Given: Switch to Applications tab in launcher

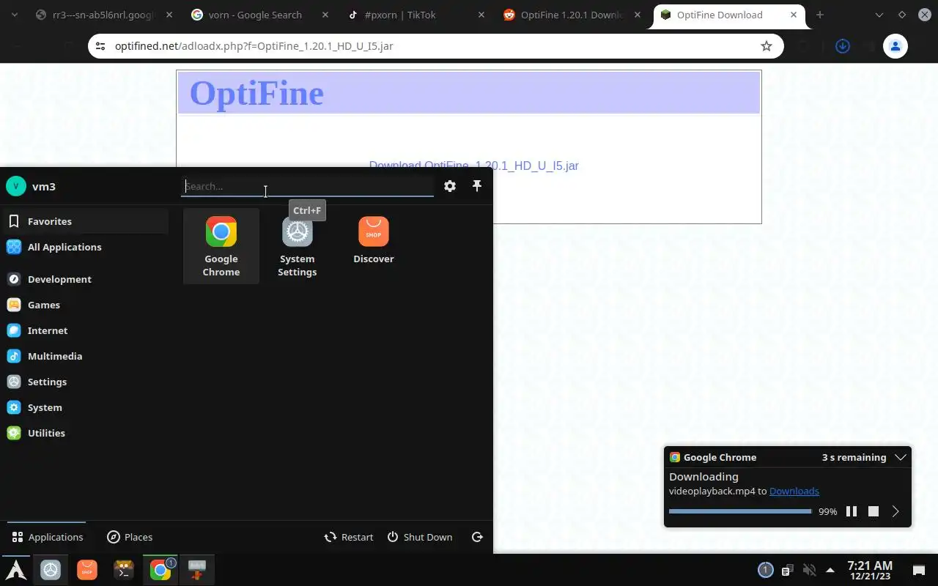Looking at the screenshot, I should [48, 537].
